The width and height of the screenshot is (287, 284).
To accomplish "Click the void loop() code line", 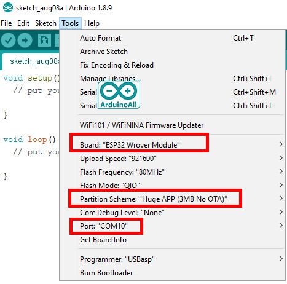I will 29,140.
